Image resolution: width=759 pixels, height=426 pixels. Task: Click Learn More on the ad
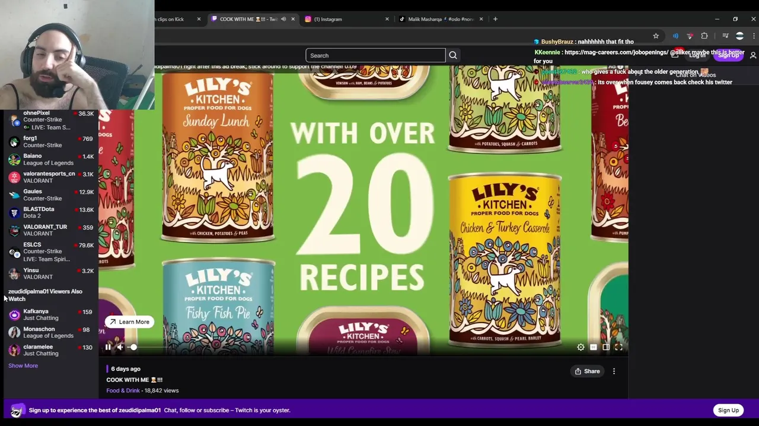pos(130,322)
